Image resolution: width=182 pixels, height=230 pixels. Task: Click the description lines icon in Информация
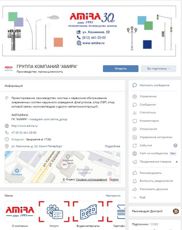point(7,98)
